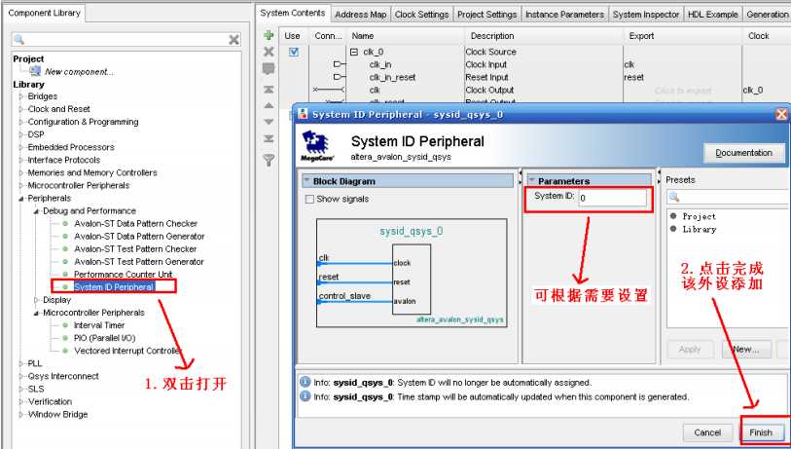Click the Apply preset button
The image size is (791, 449).
[x=690, y=349]
